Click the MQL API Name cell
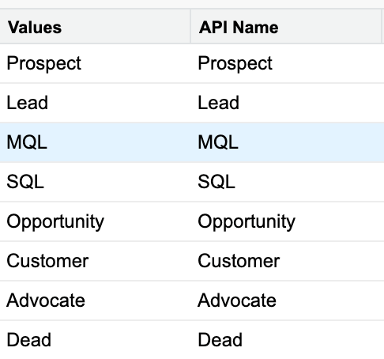This screenshot has width=384, height=359. coord(286,142)
